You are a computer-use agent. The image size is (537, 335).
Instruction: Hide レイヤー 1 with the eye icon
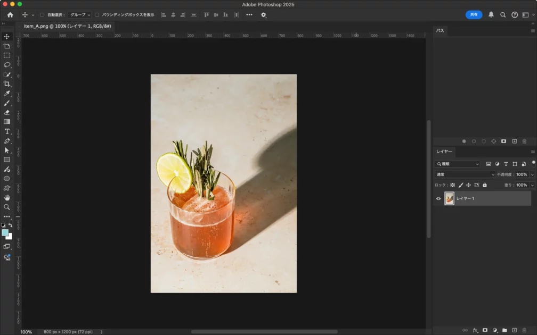438,198
